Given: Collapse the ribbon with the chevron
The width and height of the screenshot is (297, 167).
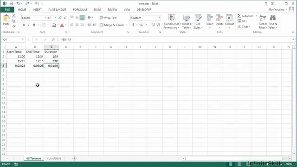Looking at the screenshot, I should 293,32.
